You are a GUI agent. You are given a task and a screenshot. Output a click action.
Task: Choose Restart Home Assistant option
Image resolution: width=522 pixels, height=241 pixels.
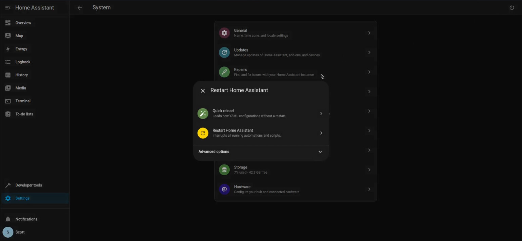coord(261,133)
